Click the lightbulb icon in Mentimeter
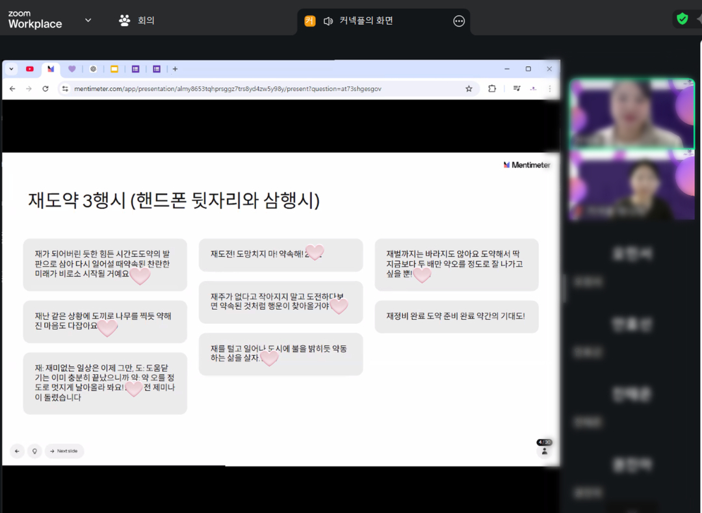Image resolution: width=702 pixels, height=513 pixels. click(x=34, y=451)
